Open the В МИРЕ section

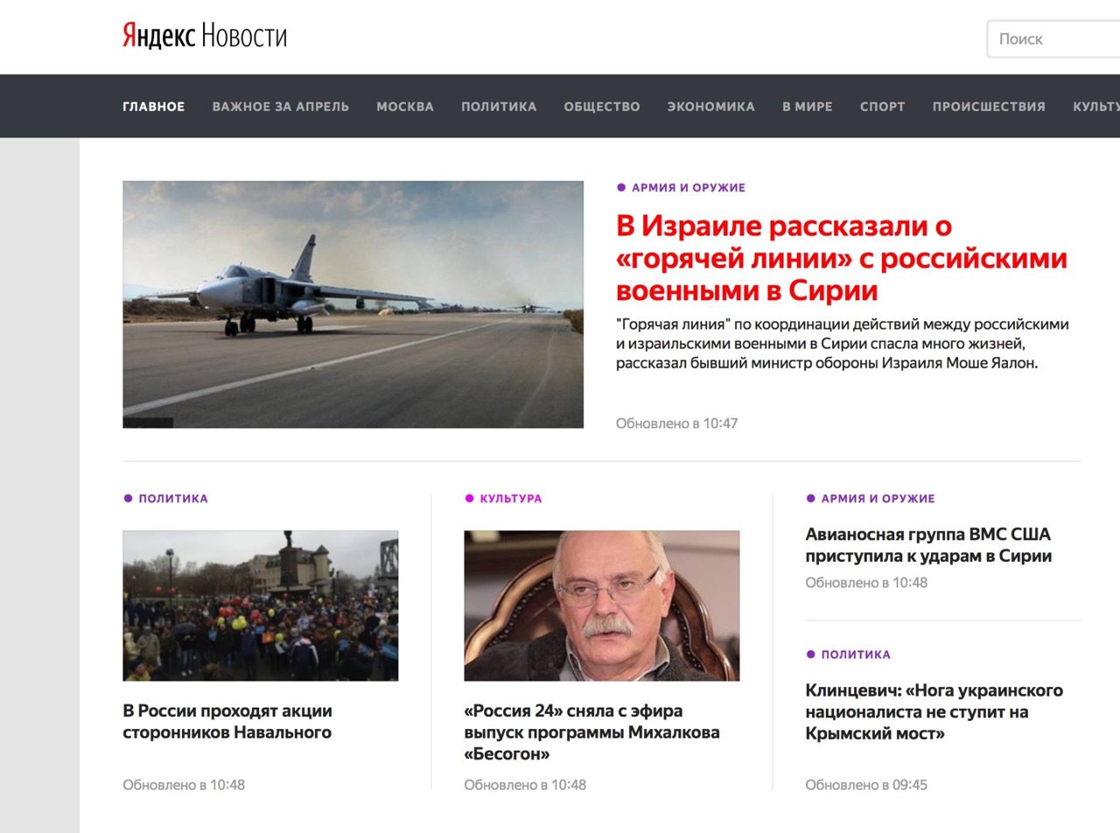[808, 107]
